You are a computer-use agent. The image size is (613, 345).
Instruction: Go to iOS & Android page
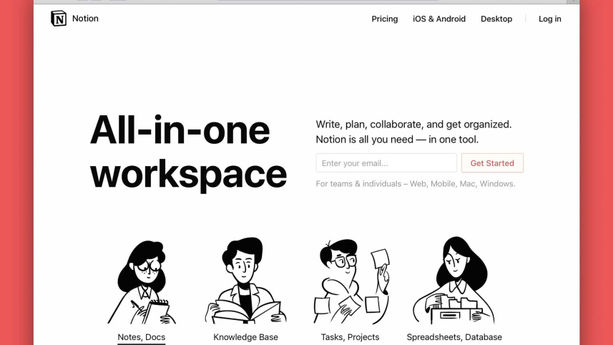(438, 19)
